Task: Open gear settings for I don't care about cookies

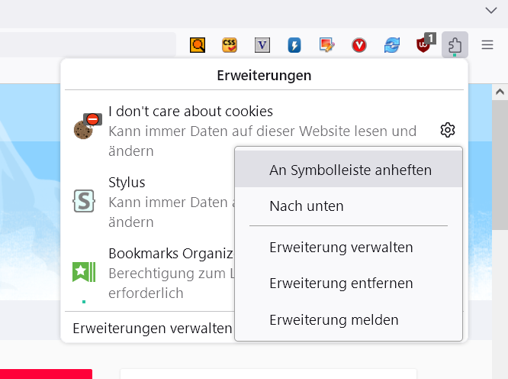Action: coord(448,130)
